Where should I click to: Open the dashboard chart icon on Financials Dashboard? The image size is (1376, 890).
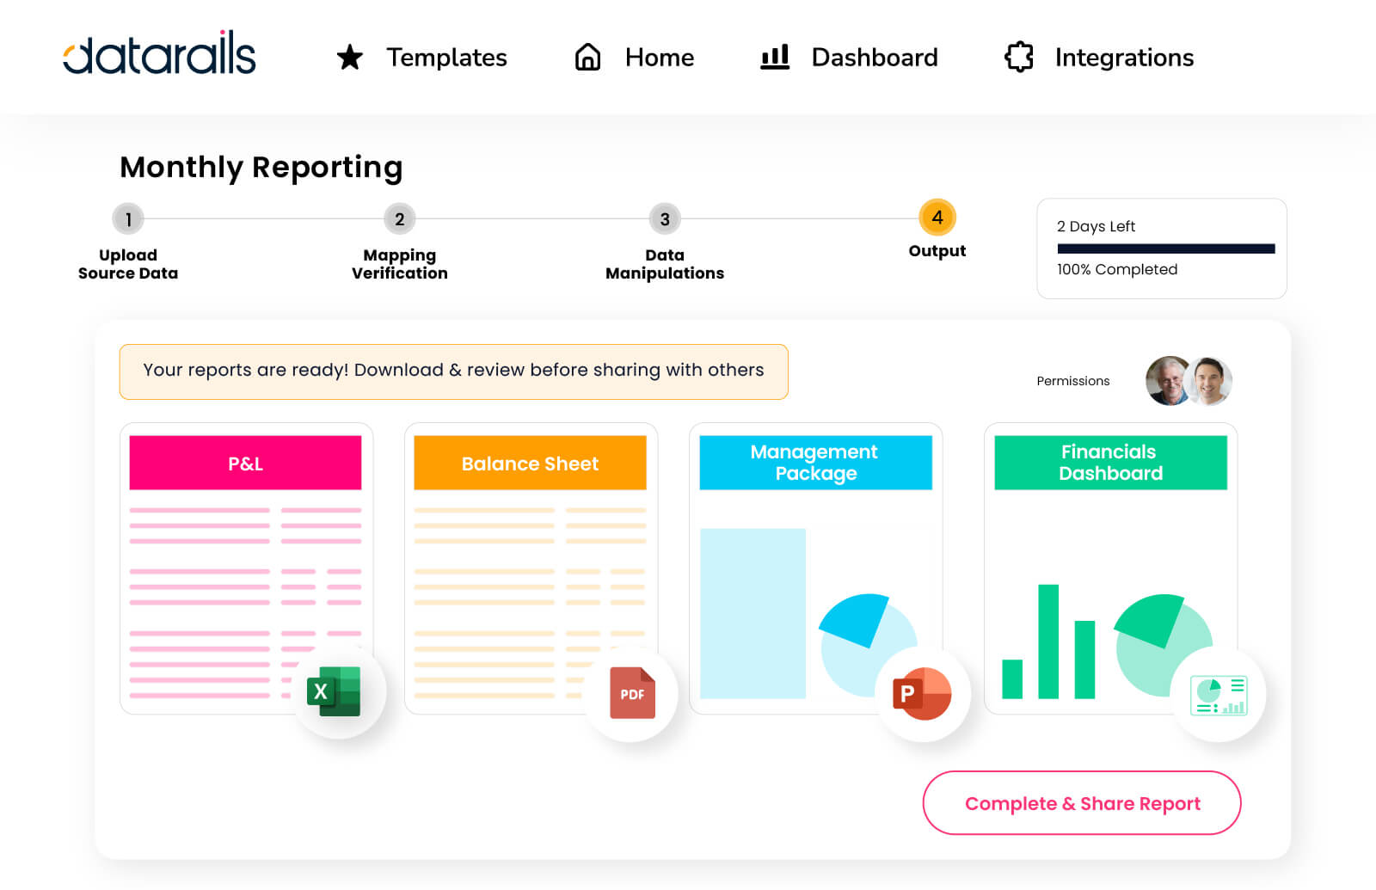pyautogui.click(x=1218, y=695)
